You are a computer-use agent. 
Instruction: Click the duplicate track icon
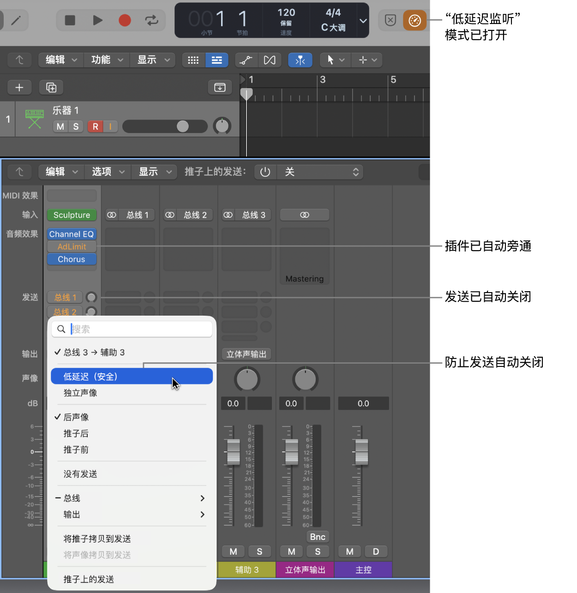pos(51,87)
